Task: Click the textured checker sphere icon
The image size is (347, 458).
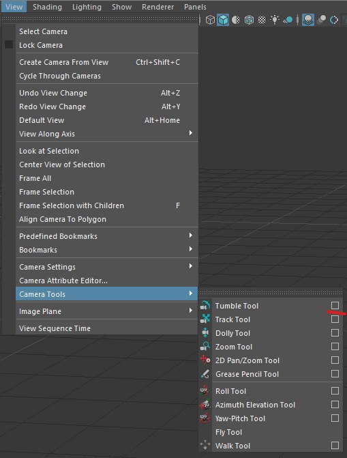Action: point(262,20)
